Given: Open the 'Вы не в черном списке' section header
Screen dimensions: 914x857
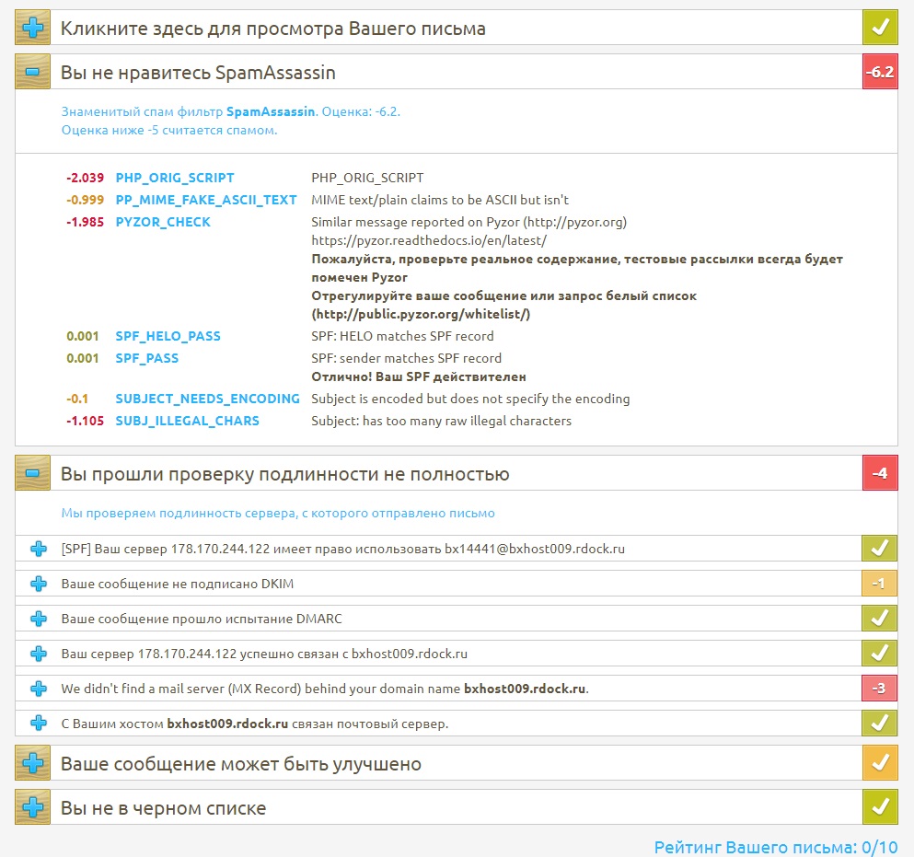Looking at the screenshot, I should pos(163,808).
